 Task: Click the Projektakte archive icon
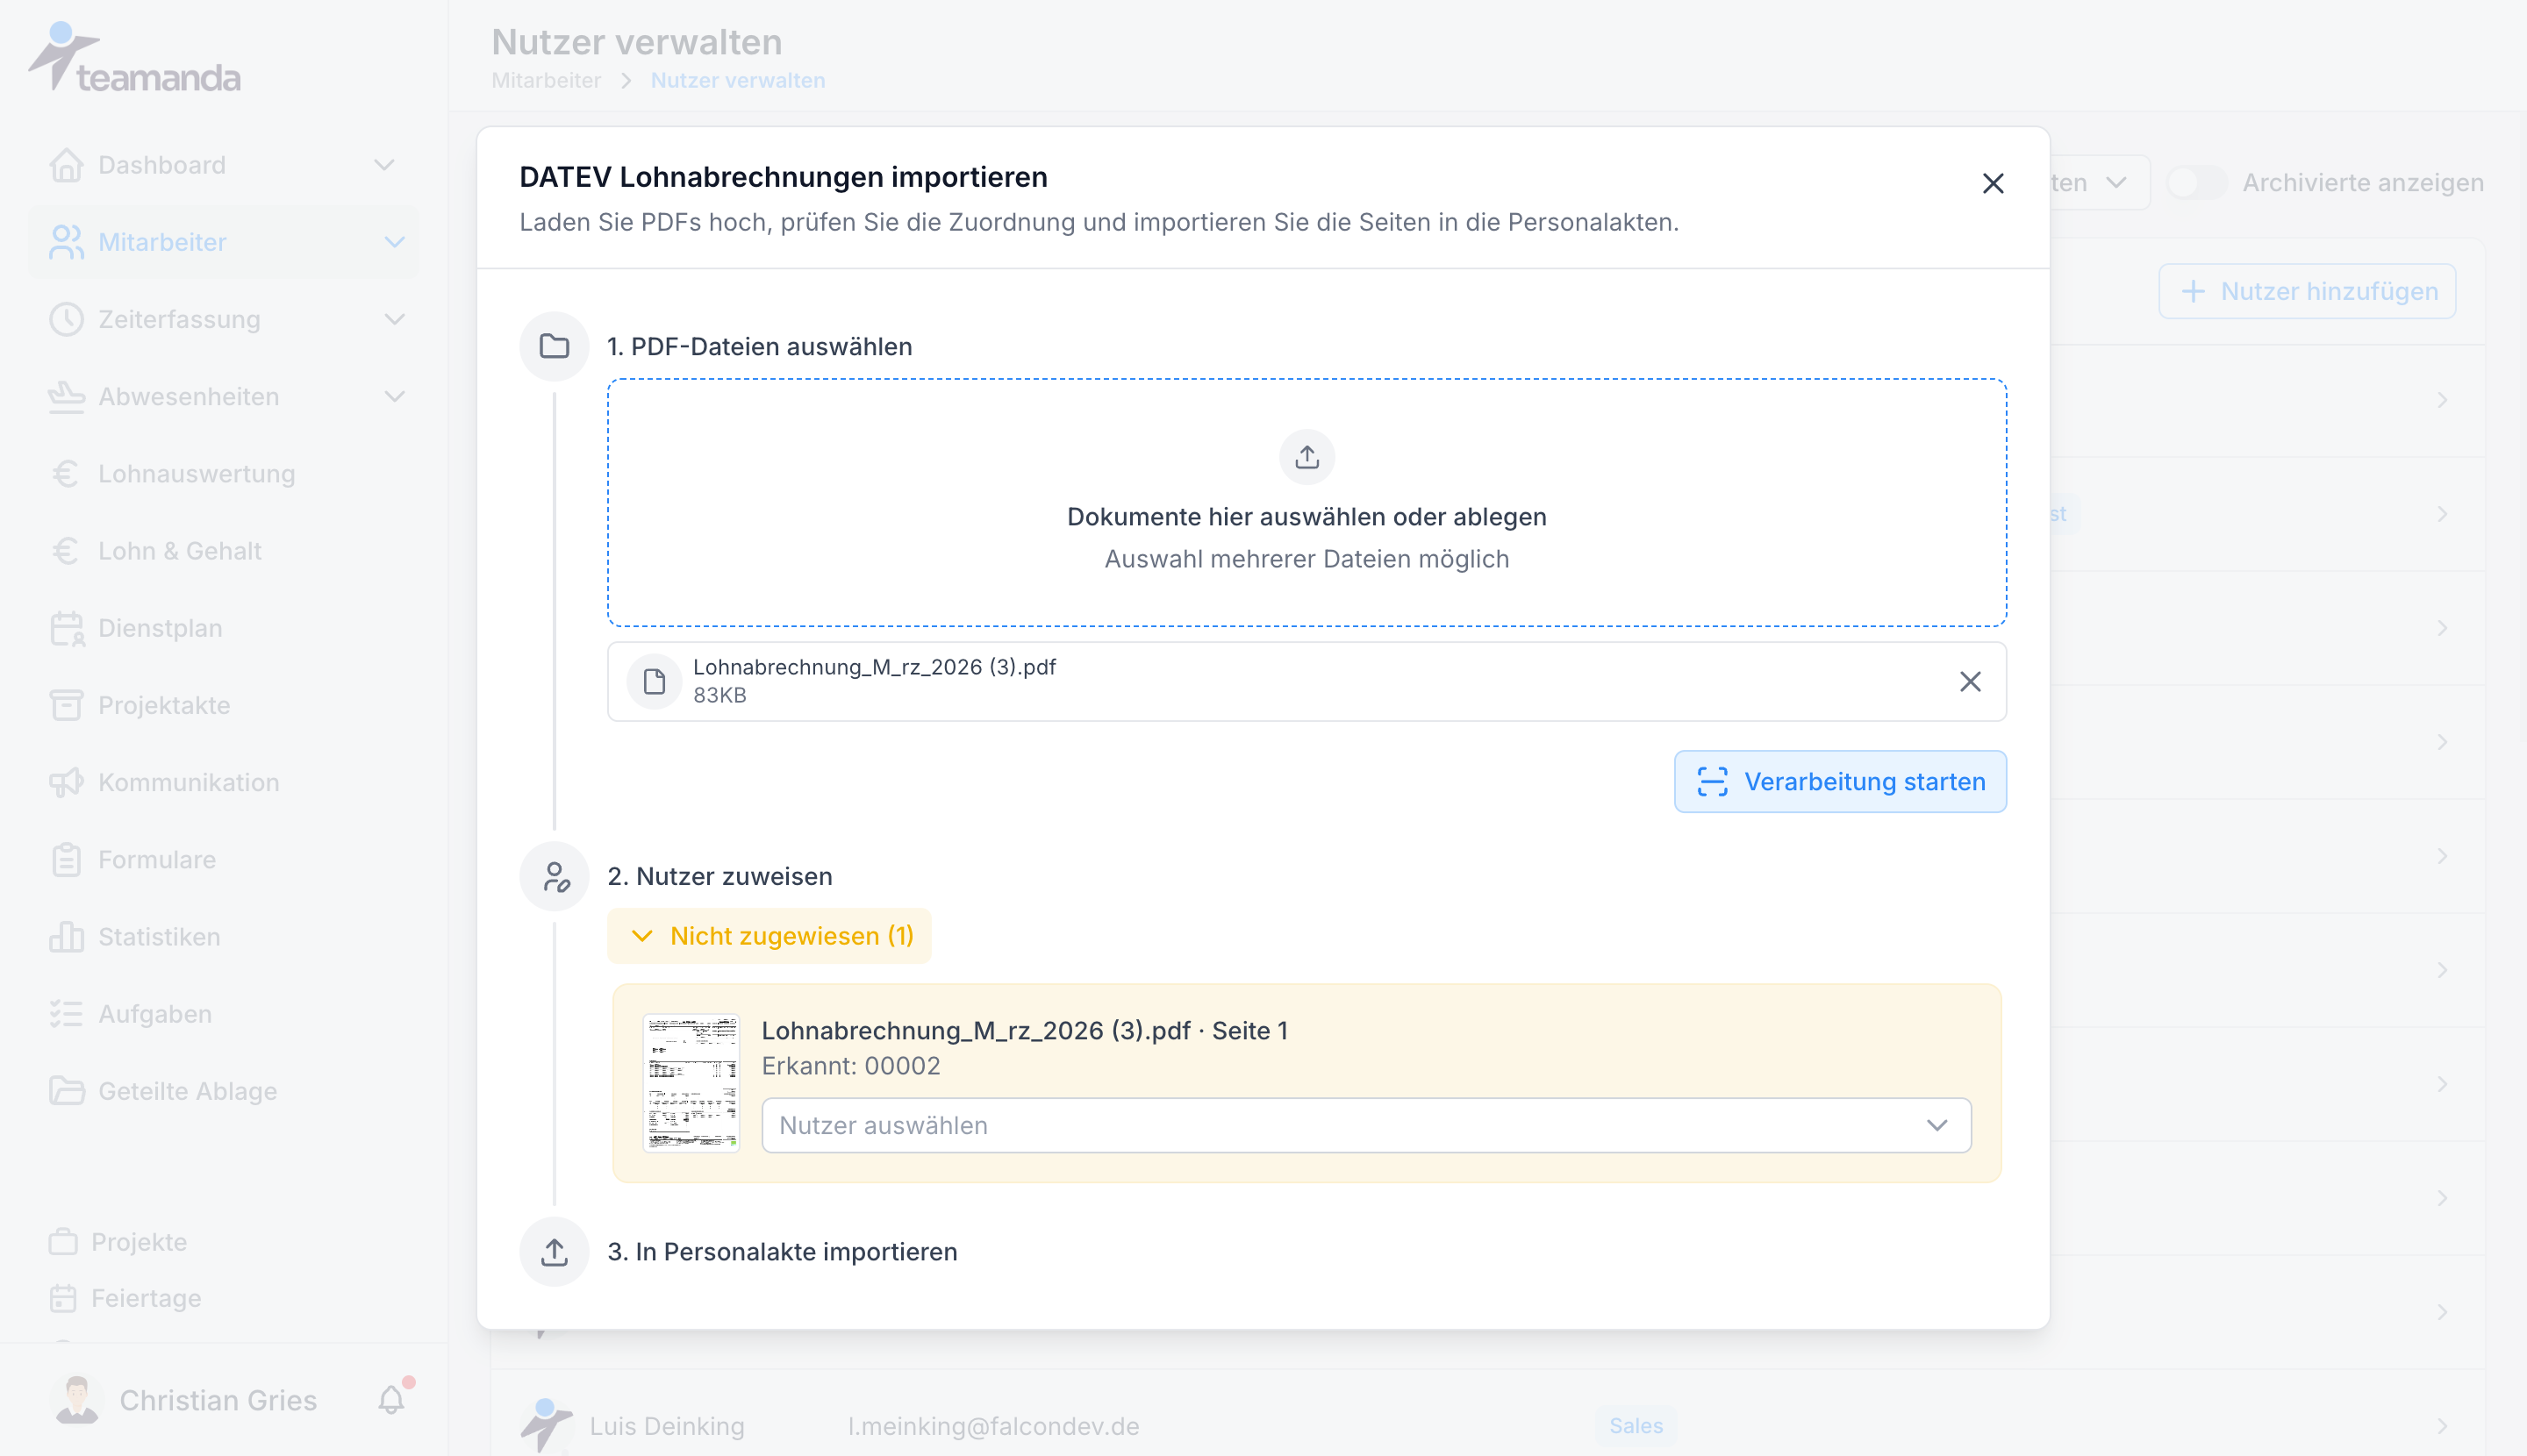point(66,705)
